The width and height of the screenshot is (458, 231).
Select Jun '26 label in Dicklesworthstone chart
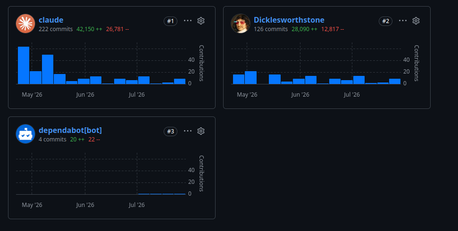(x=300, y=95)
